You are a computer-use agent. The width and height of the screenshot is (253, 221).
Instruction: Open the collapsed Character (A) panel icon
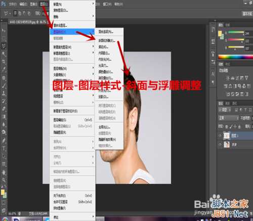[x=213, y=74]
